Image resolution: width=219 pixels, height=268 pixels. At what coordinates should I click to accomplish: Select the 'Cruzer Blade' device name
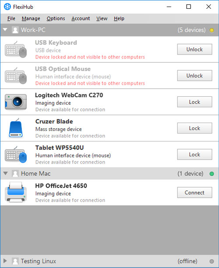point(54,121)
